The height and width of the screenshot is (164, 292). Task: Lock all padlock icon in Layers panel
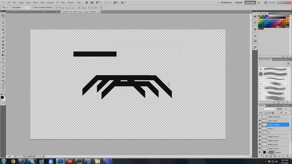point(273,113)
